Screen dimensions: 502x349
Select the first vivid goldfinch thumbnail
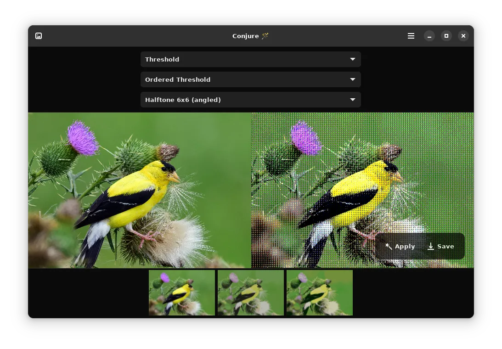pos(182,293)
